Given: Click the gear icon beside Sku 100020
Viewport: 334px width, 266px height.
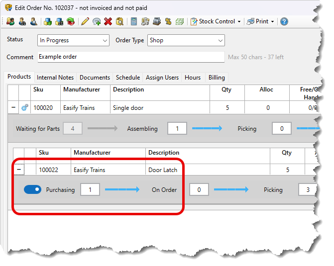Looking at the screenshot, I should pyautogui.click(x=24, y=107).
